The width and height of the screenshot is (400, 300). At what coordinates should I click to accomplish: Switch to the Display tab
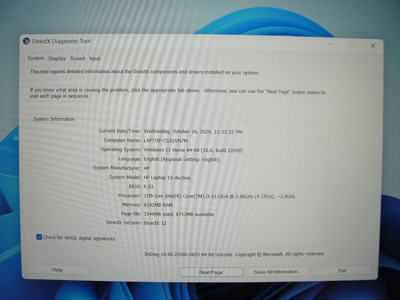coord(57,58)
